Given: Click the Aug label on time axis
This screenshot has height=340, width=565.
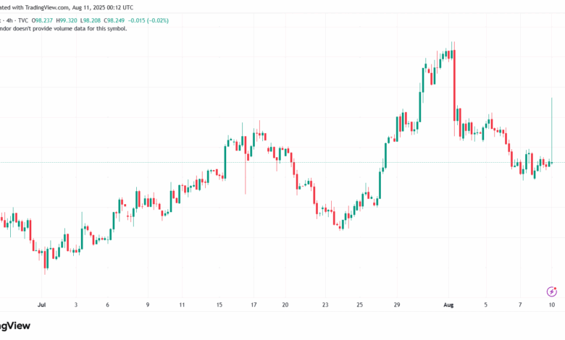Looking at the screenshot, I should coord(448,305).
